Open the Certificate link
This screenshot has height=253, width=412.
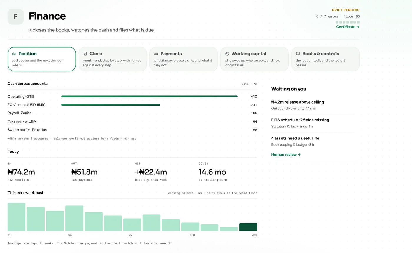(x=348, y=27)
